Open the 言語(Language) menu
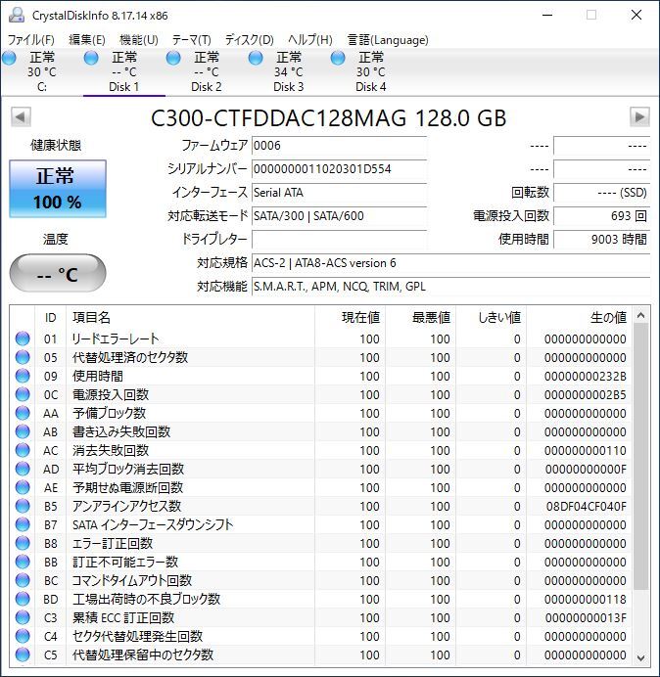This screenshot has height=677, width=660. tap(388, 40)
